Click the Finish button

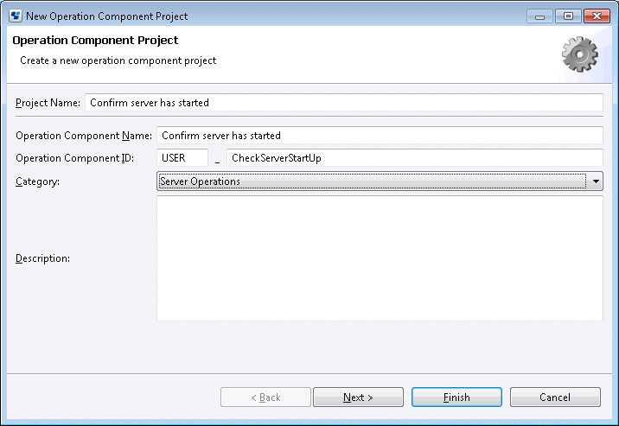(456, 397)
